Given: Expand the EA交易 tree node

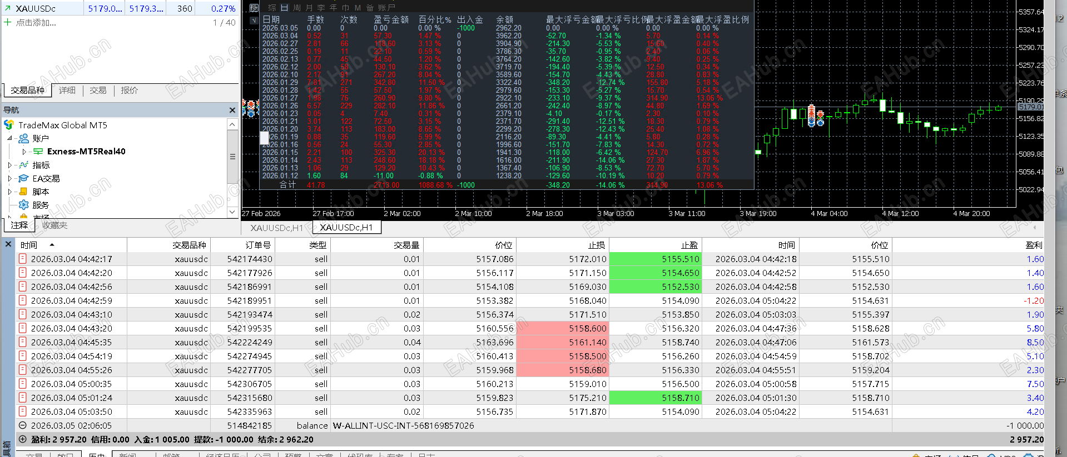Looking at the screenshot, I should coord(9,178).
